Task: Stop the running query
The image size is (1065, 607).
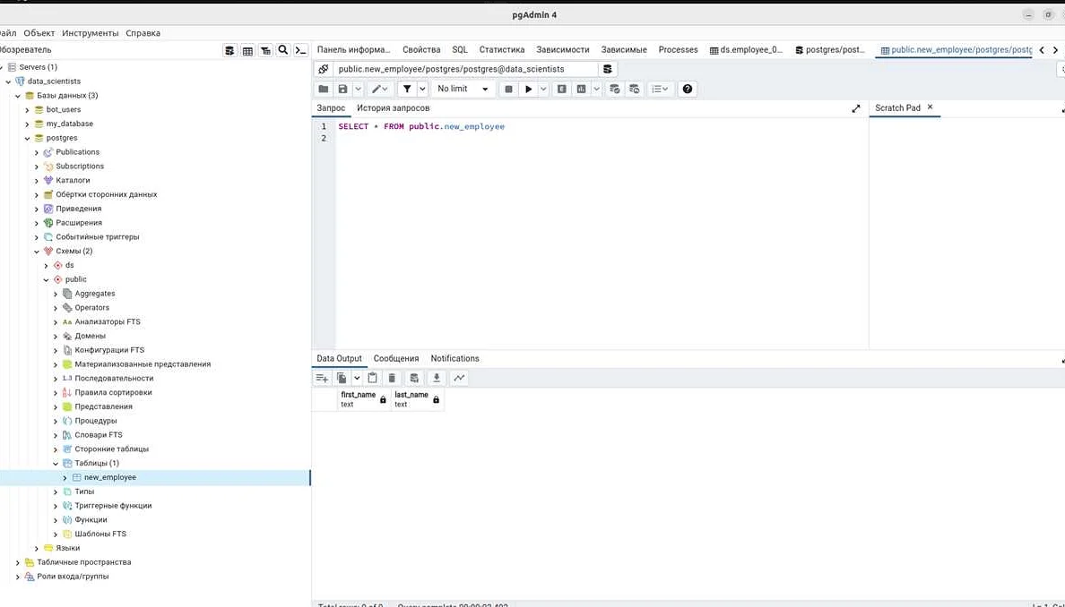Action: point(508,89)
